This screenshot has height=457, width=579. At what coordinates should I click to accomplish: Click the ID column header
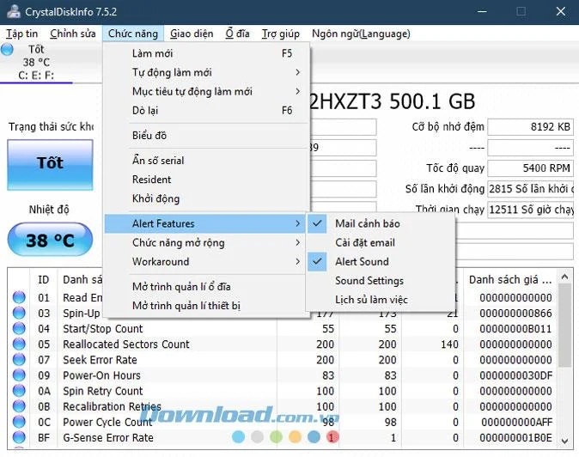point(44,279)
